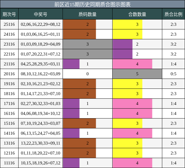185x168 pixels.
Task: Click winning numbers 01,03,09,18,29+04,09
Action: coord(40,44)
